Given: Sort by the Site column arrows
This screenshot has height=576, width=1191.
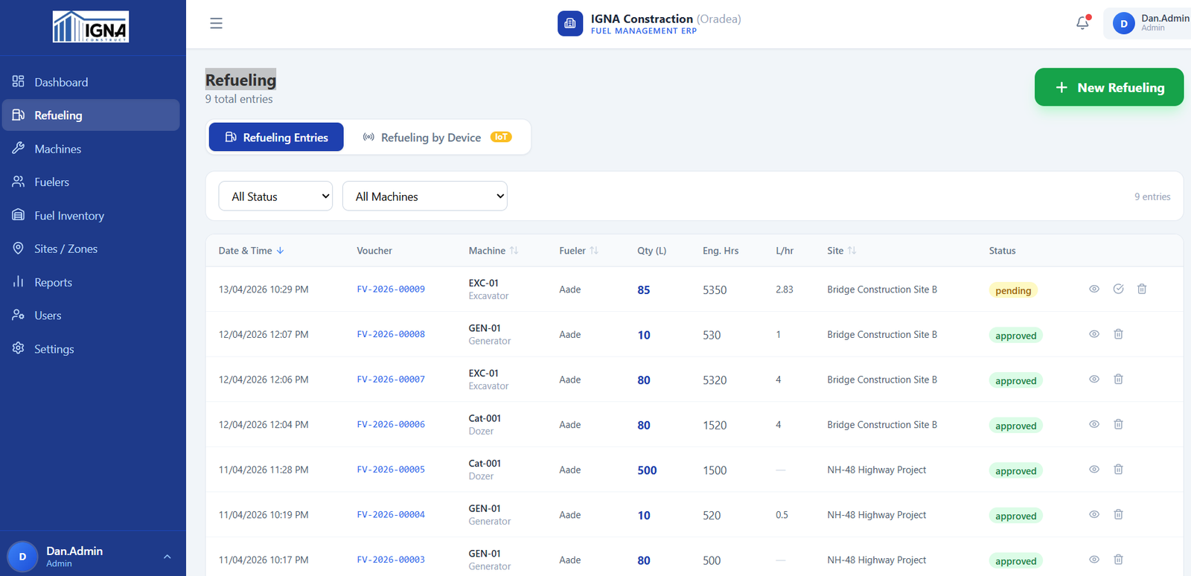Looking at the screenshot, I should tap(852, 251).
